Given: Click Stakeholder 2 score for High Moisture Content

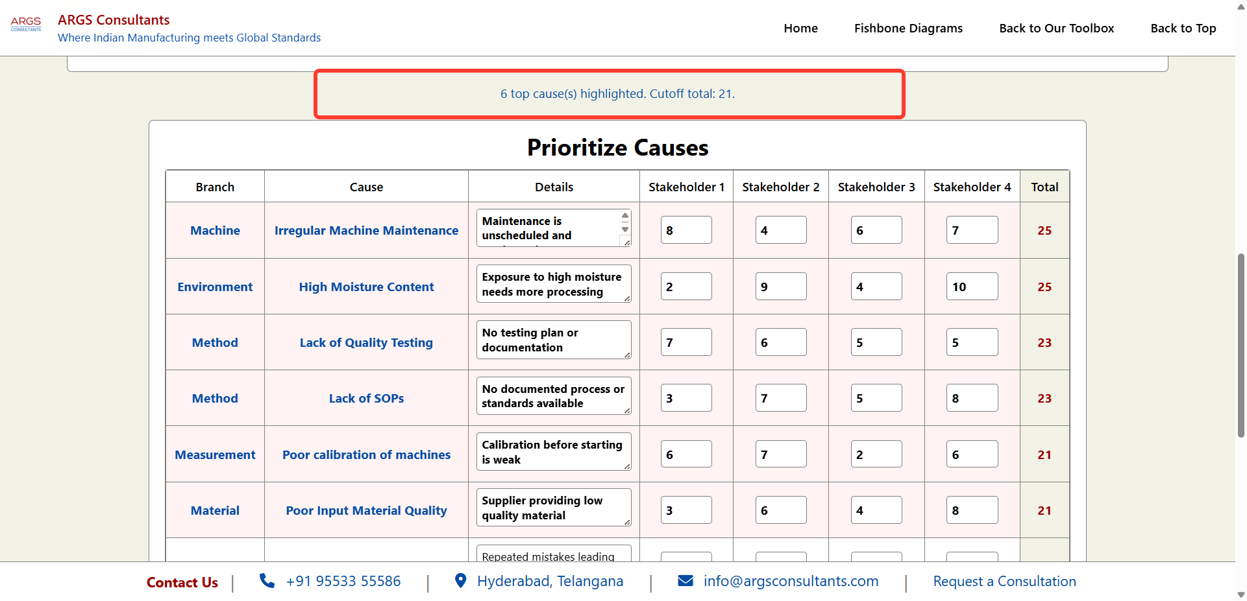Looking at the screenshot, I should point(781,287).
